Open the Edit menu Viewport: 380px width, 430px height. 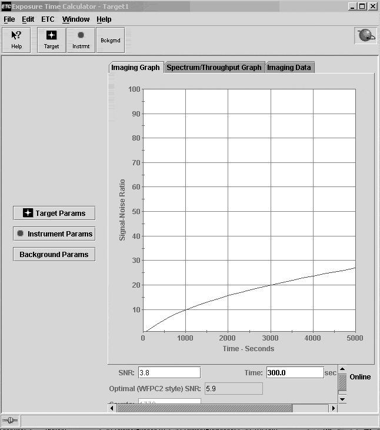(x=28, y=19)
